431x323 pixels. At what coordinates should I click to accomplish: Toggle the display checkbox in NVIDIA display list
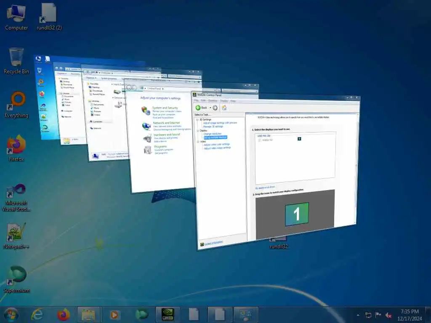tap(259, 140)
